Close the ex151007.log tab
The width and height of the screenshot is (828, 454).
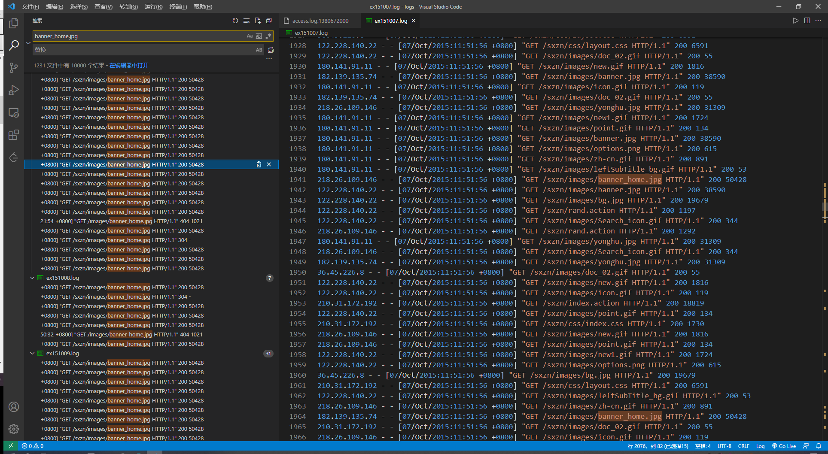click(414, 21)
